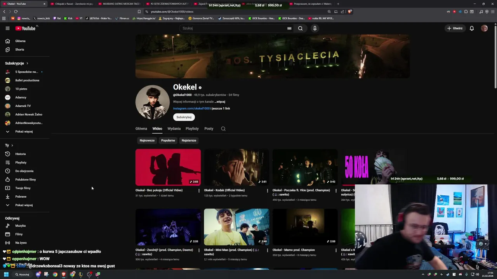The image size is (497, 279).
Task: Click the Utwórz create button
Action: click(455, 28)
